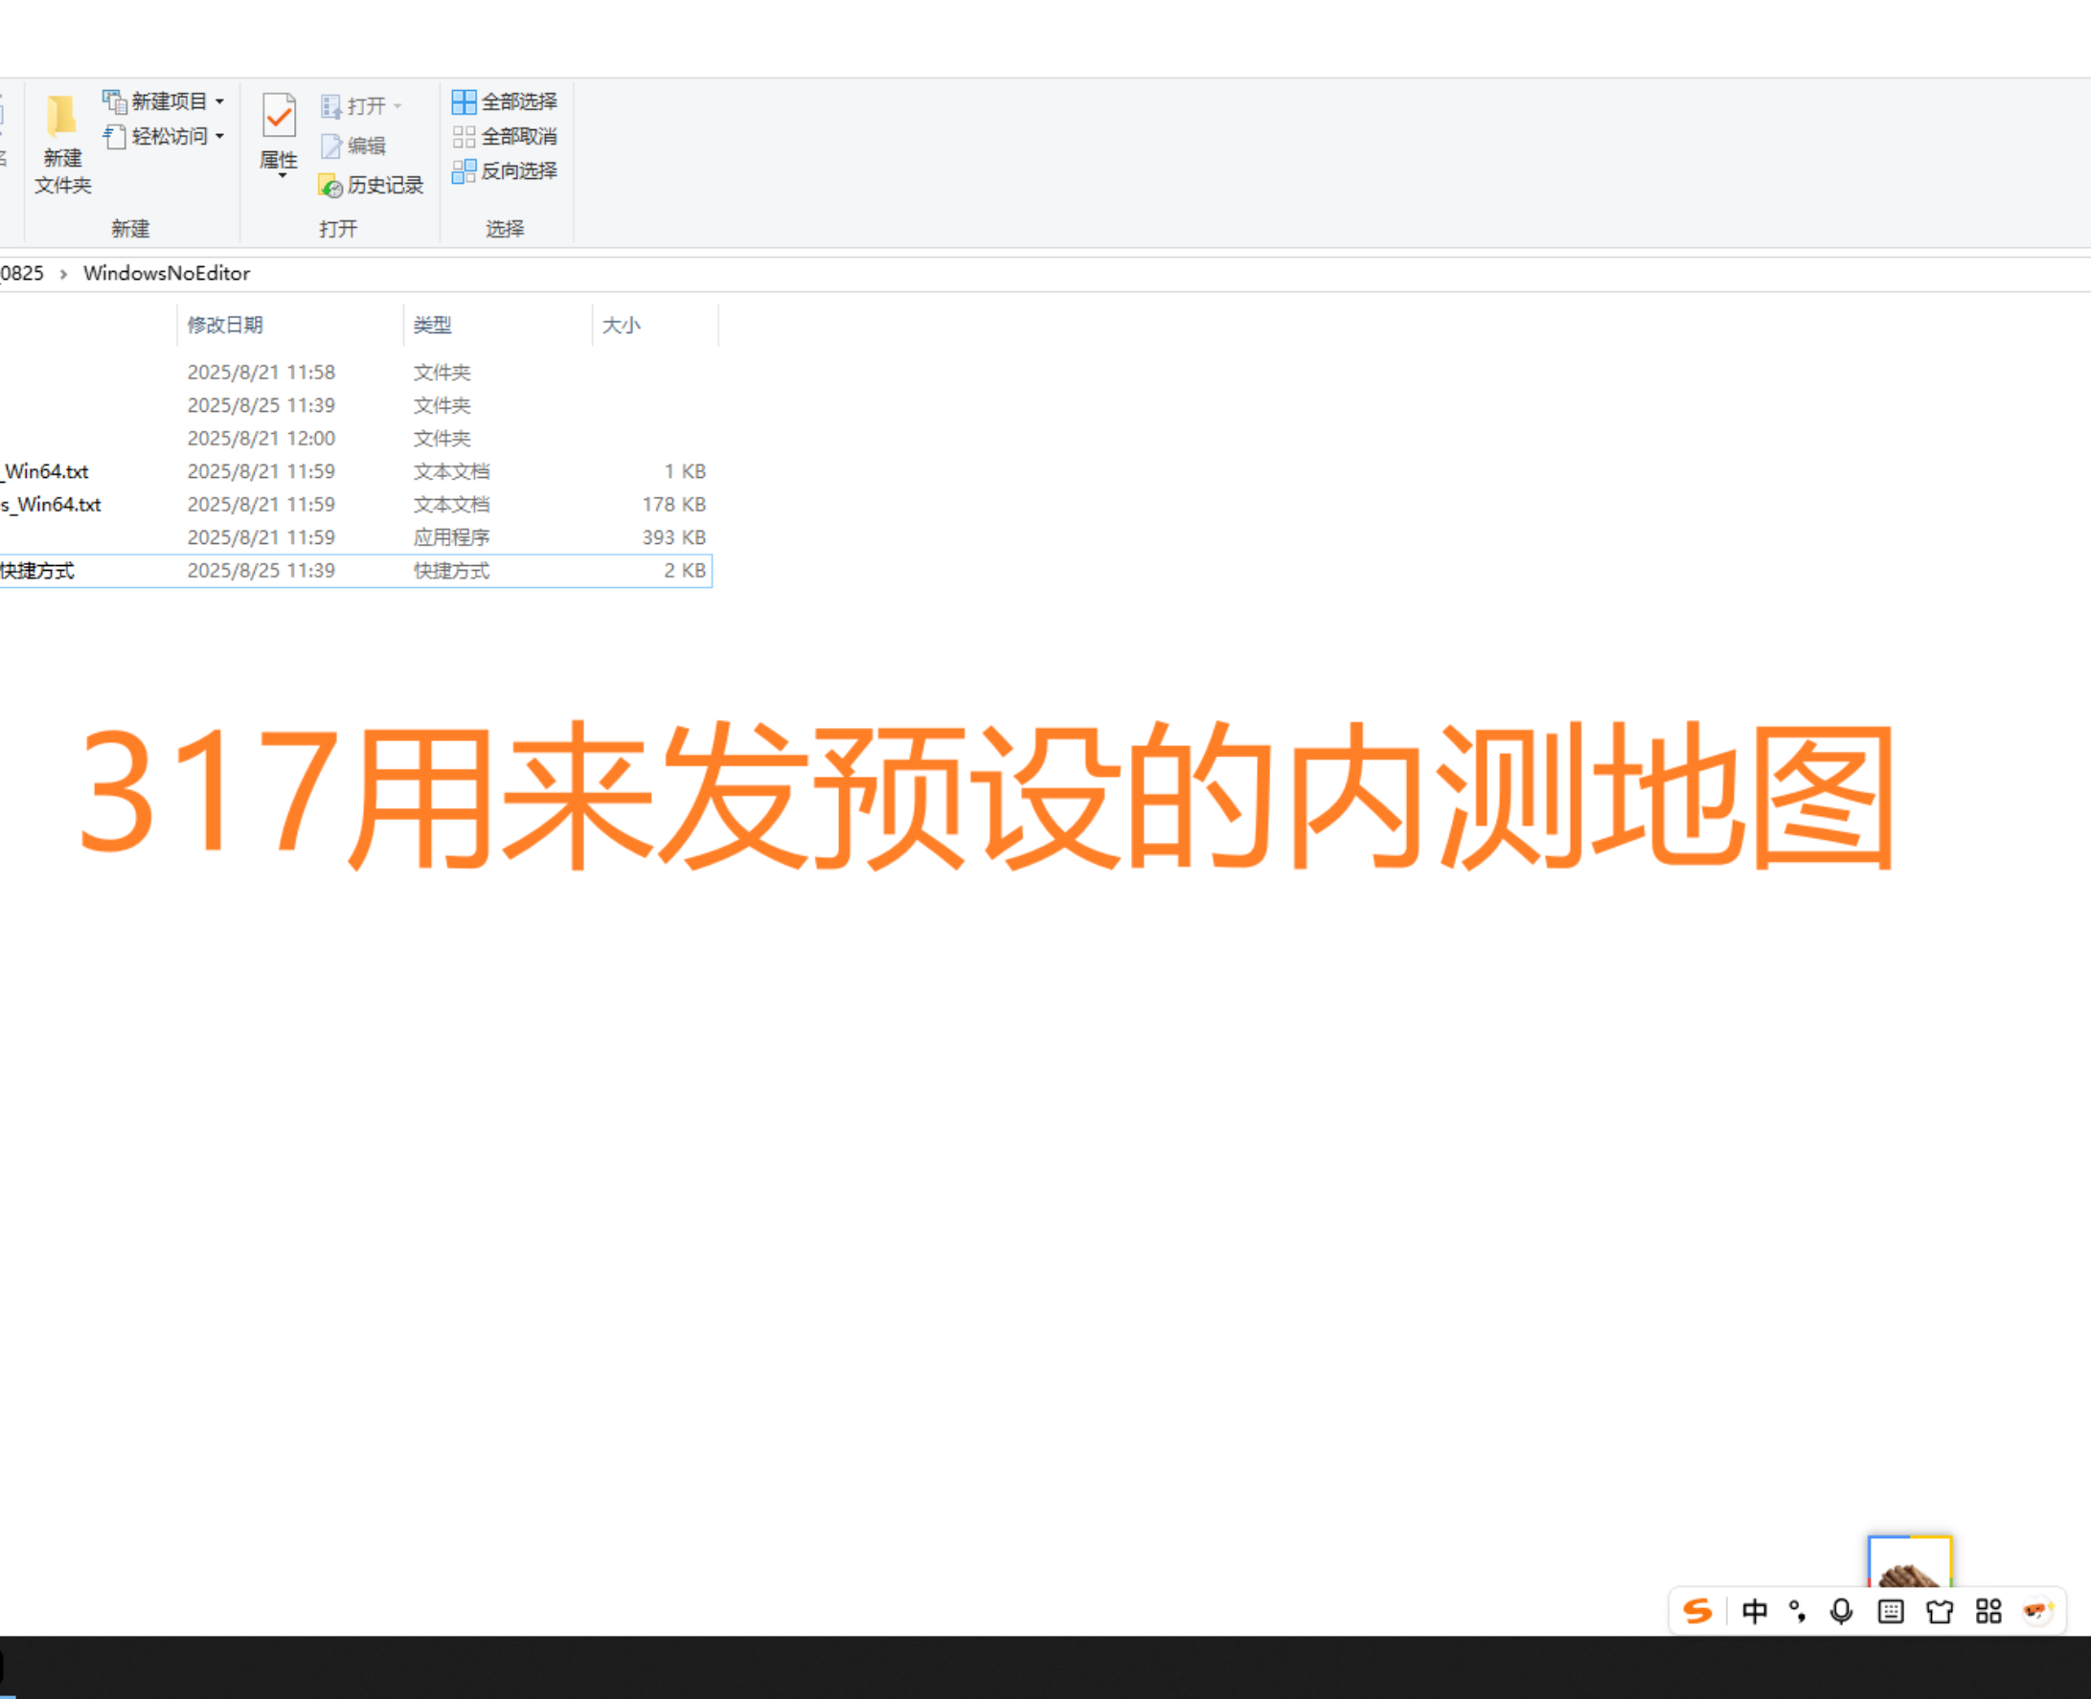Click the Size column header
The height and width of the screenshot is (1699, 2091).
point(621,325)
